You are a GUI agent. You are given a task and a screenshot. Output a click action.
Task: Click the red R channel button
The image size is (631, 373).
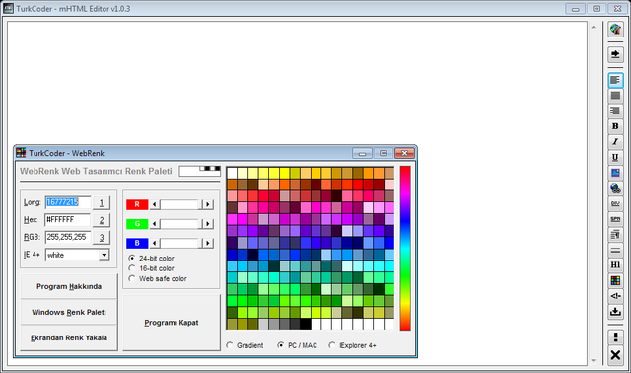[137, 204]
